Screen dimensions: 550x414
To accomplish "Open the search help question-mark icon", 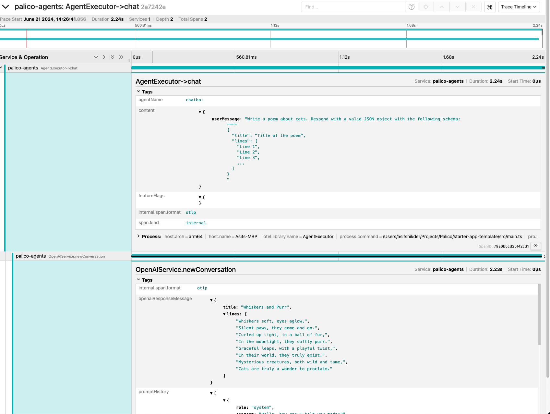I will (412, 7).
